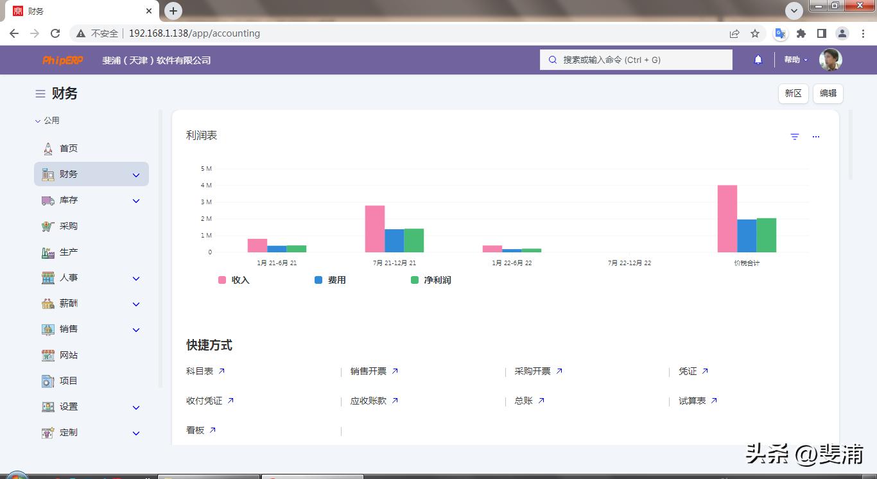This screenshot has height=479, width=877.
Task: Click the filter icon on 利润表 chart
Action: [x=794, y=136]
